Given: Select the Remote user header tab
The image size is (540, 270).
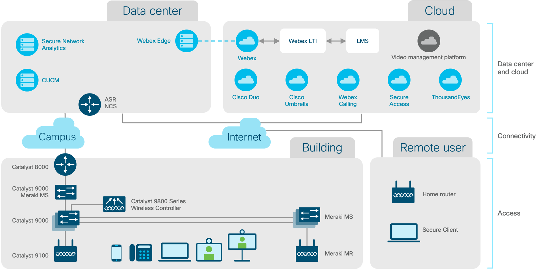Looking at the screenshot, I should [x=433, y=147].
